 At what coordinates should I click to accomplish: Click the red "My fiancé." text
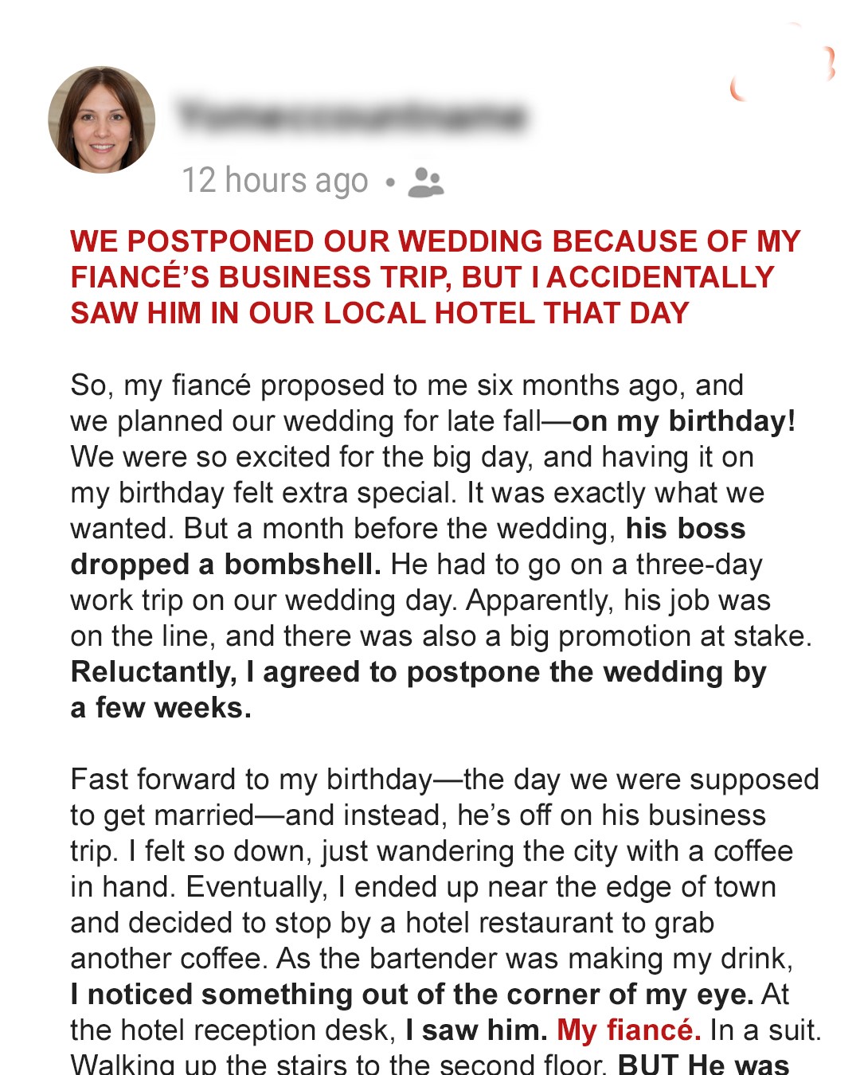628,1030
